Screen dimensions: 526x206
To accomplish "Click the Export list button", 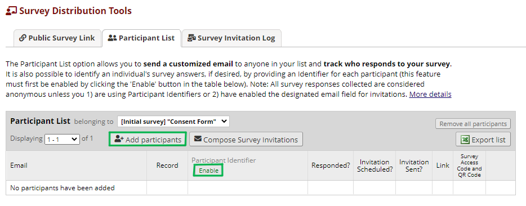I will tap(483, 140).
